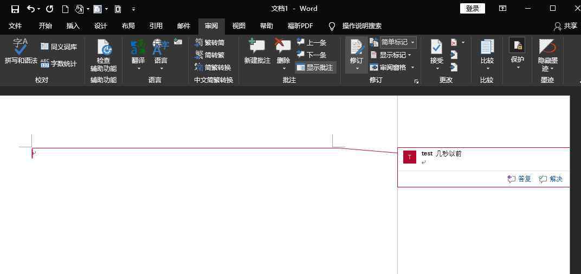Go to next change icon in 更改 group
581x274 pixels.
[x=454, y=67]
